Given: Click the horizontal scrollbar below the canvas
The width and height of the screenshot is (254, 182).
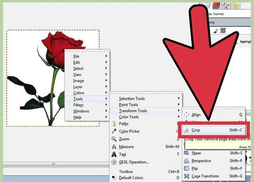Looking at the screenshot, I should pos(56,164).
